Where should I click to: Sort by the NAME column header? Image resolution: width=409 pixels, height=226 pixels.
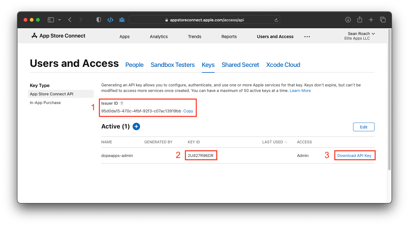click(x=107, y=142)
